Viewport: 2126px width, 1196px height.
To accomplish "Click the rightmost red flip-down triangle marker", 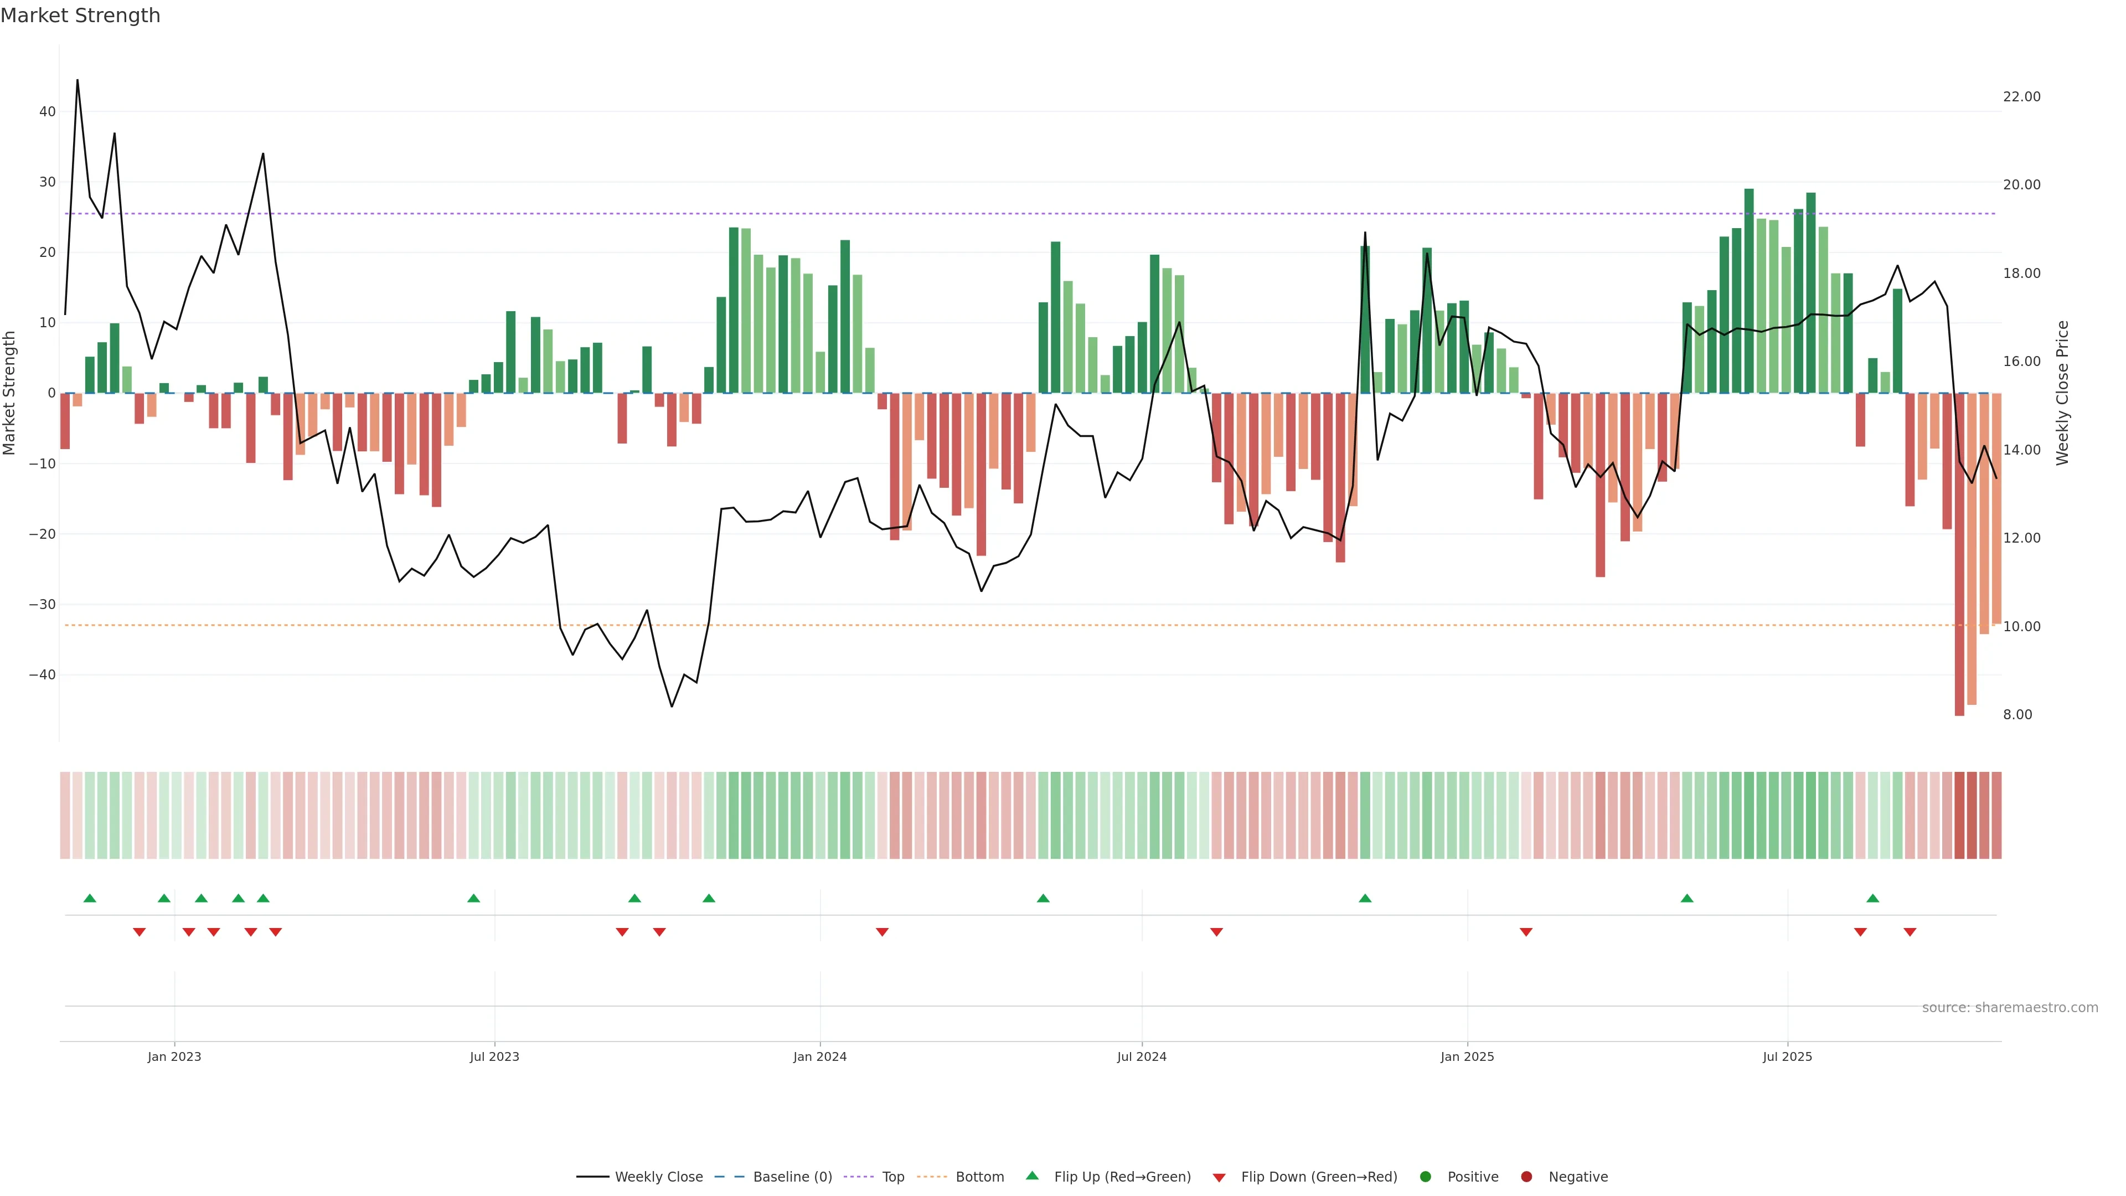I will click(x=1910, y=932).
